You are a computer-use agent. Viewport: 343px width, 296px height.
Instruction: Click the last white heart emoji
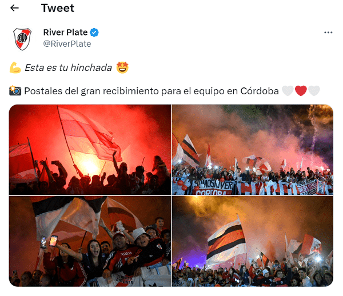[314, 91]
